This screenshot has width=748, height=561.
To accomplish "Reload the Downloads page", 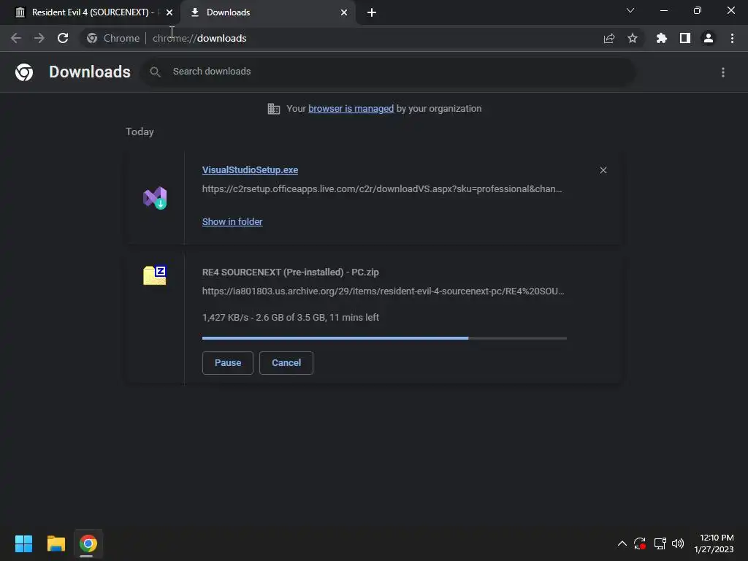I will click(63, 38).
